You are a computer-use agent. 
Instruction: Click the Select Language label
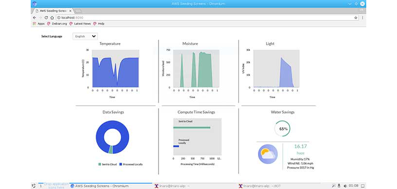pyautogui.click(x=52, y=36)
